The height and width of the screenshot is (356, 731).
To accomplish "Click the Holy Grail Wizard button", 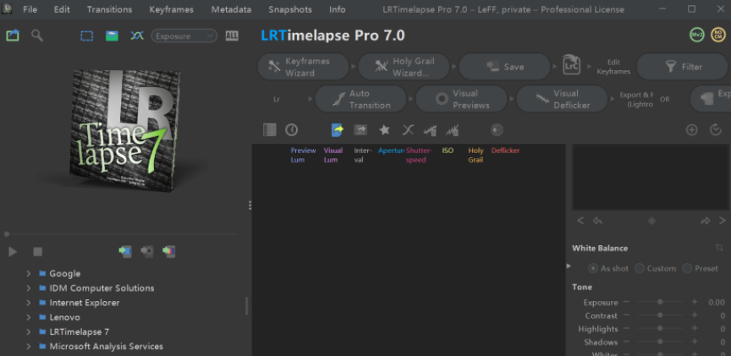I will [x=404, y=67].
